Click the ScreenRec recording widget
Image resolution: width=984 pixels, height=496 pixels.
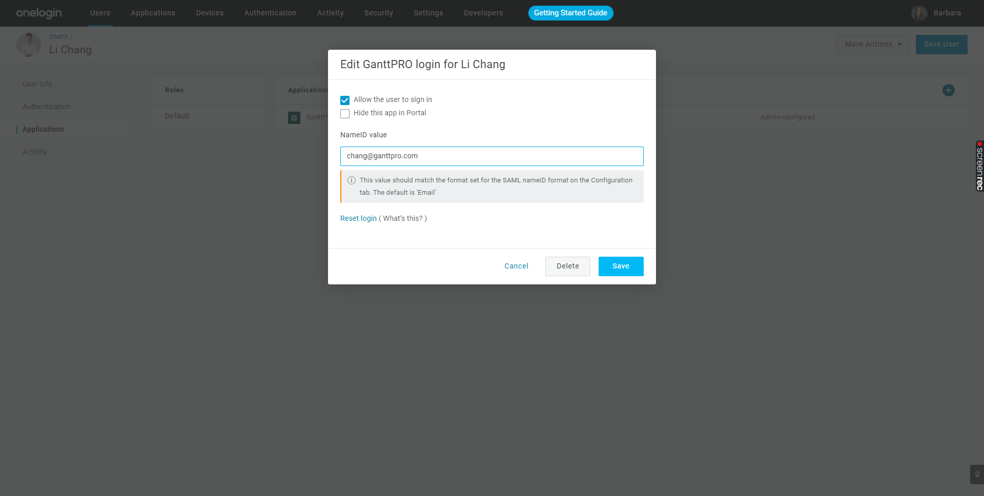coord(979,166)
